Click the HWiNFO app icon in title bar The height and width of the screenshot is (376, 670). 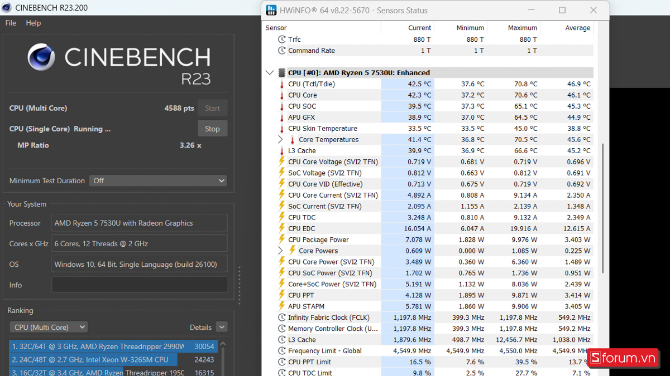(271, 10)
